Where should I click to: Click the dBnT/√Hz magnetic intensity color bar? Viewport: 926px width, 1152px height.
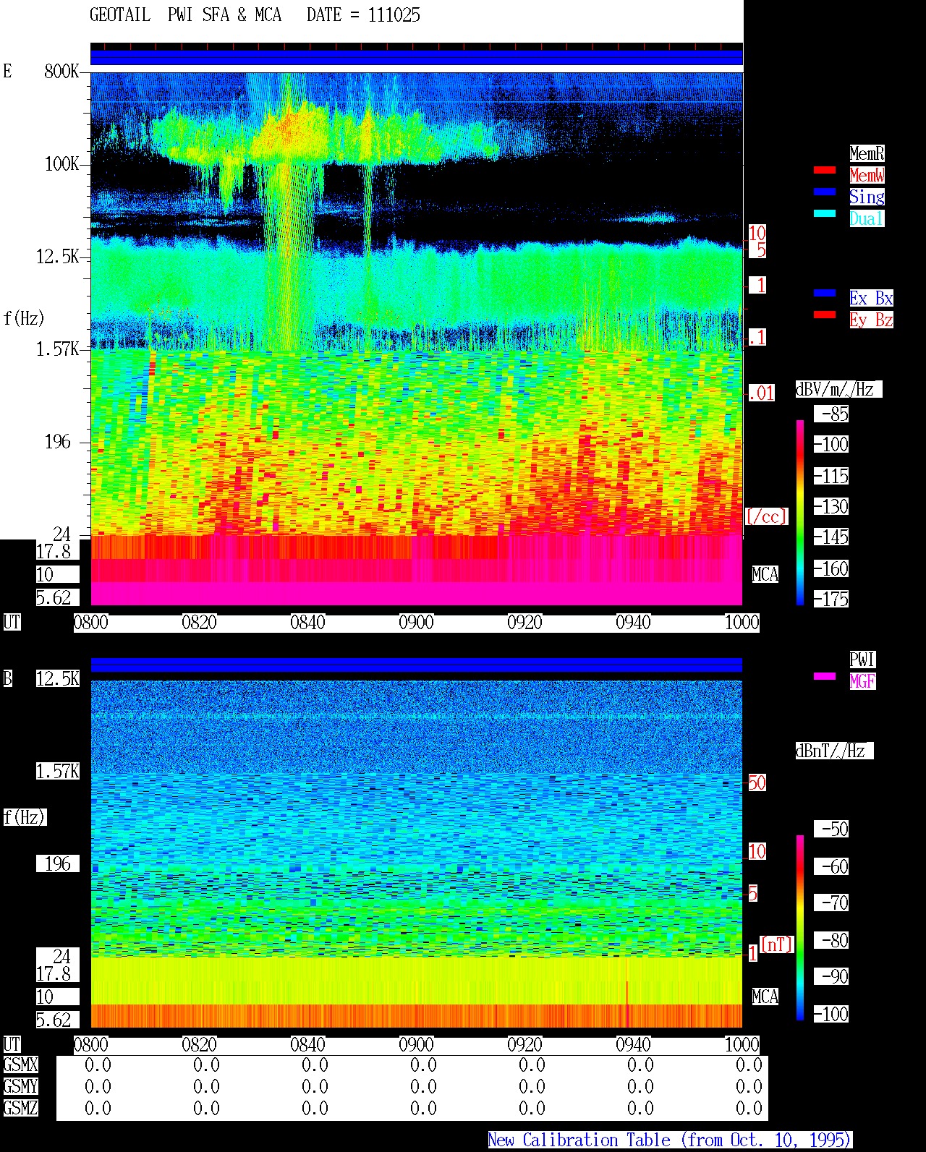coord(800,928)
